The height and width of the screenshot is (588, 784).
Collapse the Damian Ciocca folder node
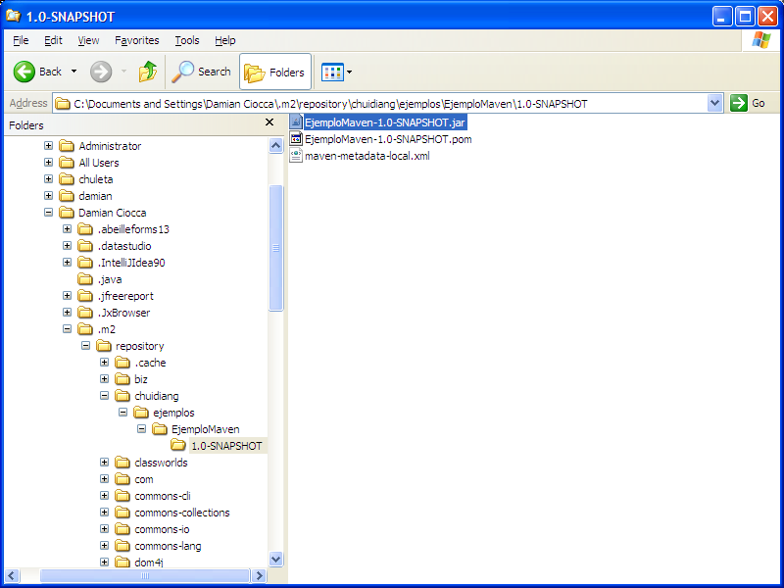pyautogui.click(x=48, y=212)
